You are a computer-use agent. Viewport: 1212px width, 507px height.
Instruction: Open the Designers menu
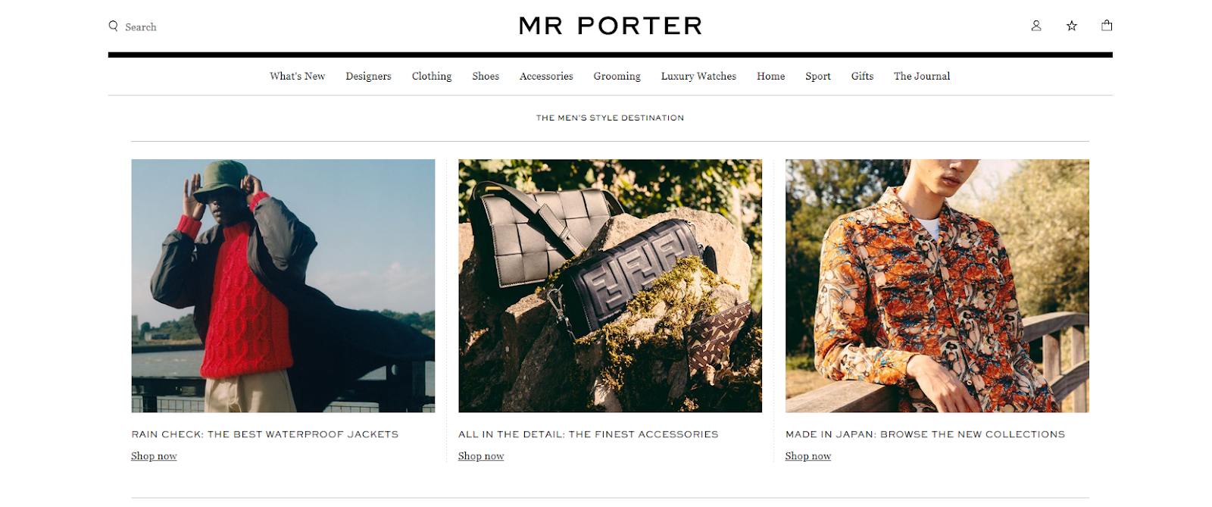coord(368,76)
